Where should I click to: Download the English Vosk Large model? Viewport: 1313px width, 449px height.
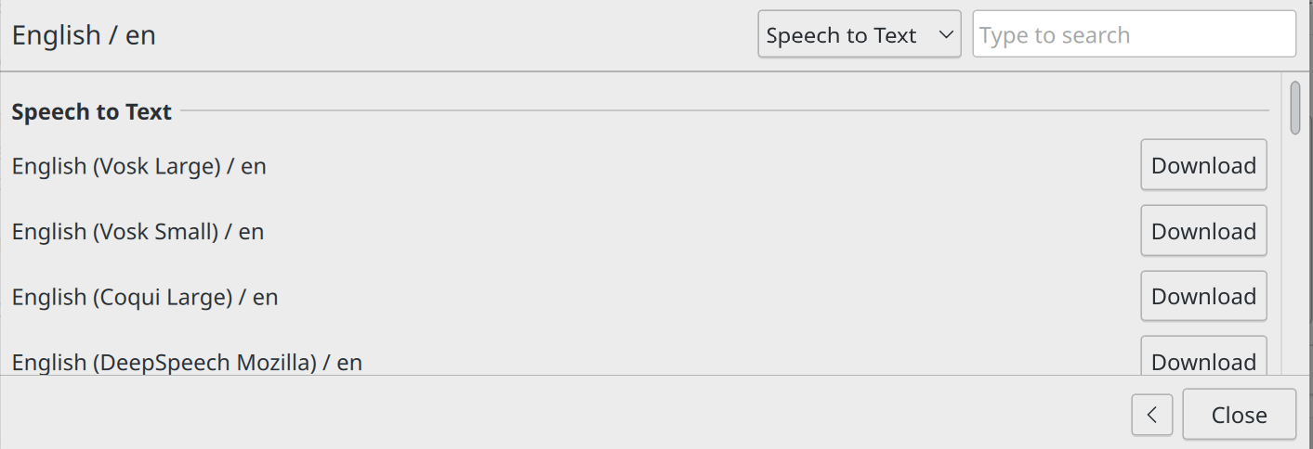point(1203,165)
